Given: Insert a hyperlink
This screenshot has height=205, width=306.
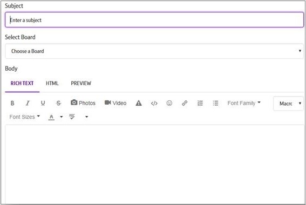Looking at the screenshot, I should 185,103.
